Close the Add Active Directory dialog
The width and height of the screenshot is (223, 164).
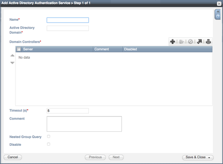(219, 4)
